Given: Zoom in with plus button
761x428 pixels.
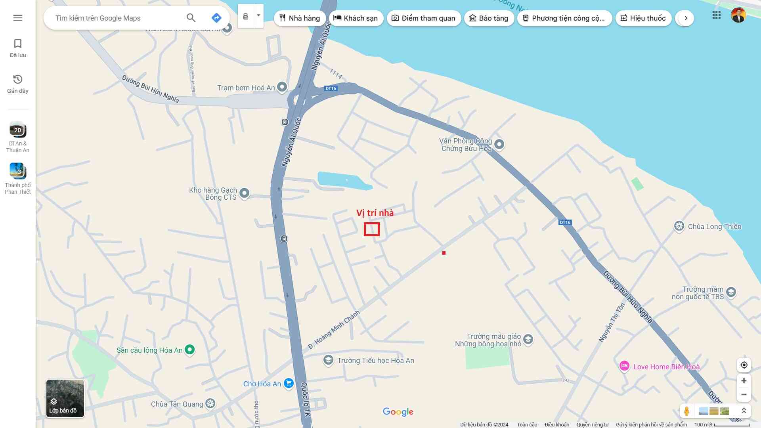Looking at the screenshot, I should coord(744,381).
